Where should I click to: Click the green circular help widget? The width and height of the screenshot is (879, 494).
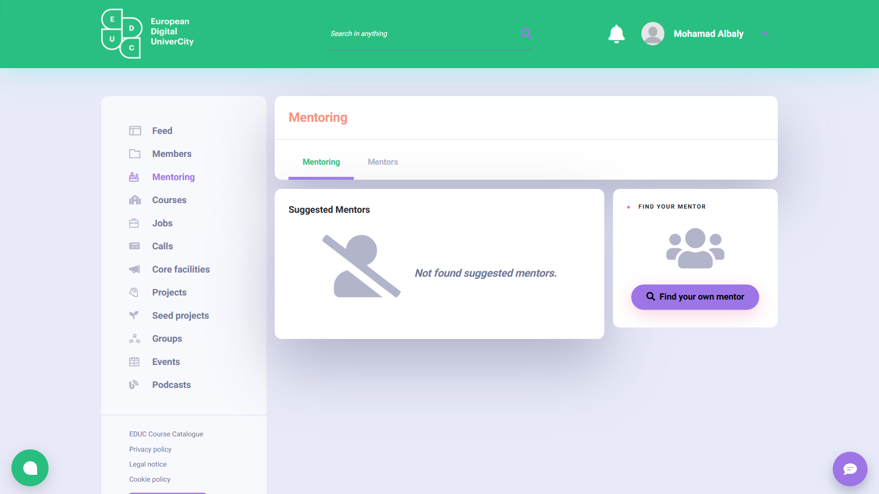(x=30, y=468)
